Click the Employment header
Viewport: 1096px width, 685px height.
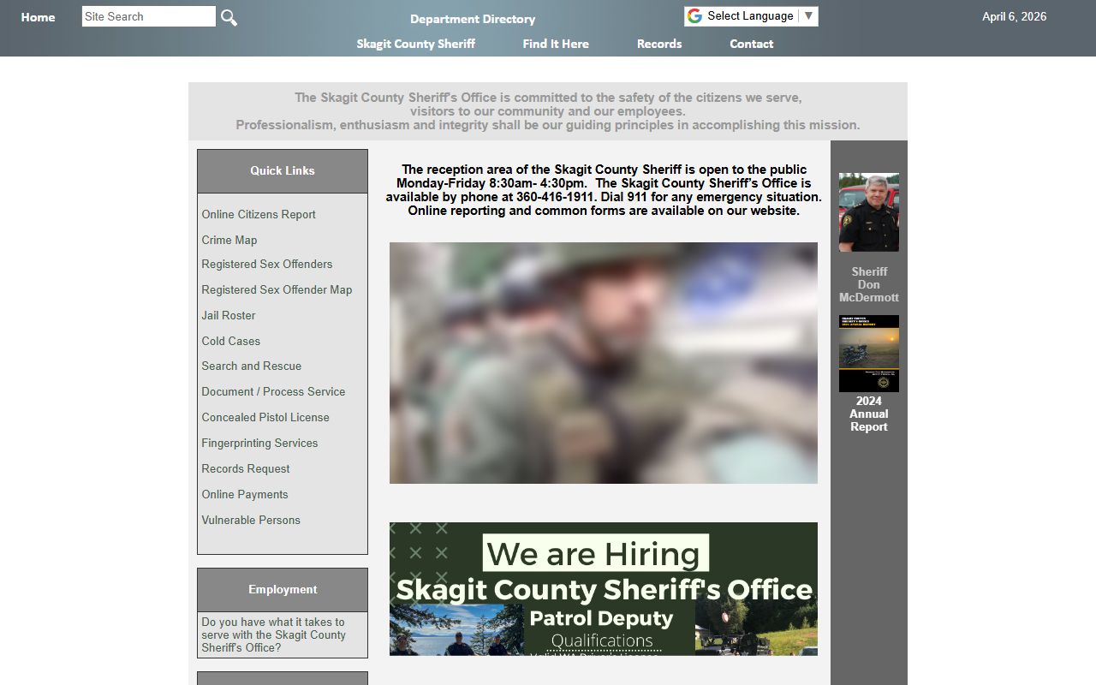[x=283, y=590]
